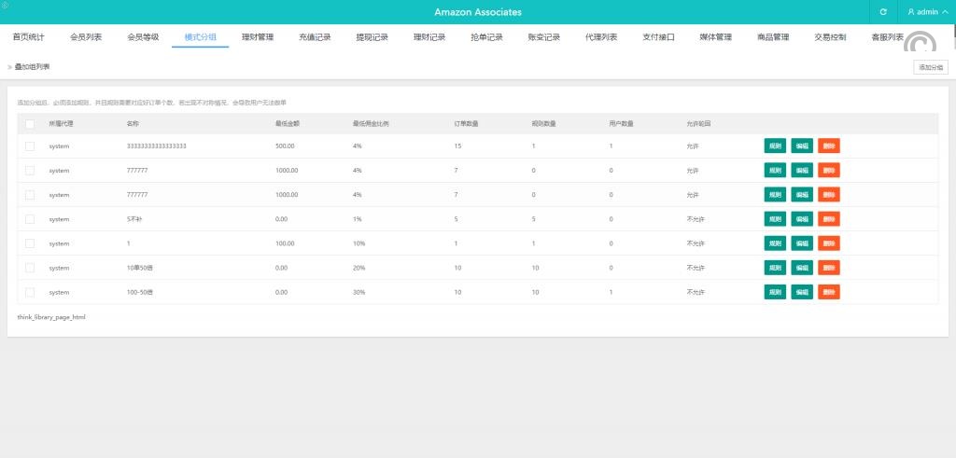The width and height of the screenshot is (956, 458).
Task: Click 编辑 for the 5不补 group
Action: point(802,219)
